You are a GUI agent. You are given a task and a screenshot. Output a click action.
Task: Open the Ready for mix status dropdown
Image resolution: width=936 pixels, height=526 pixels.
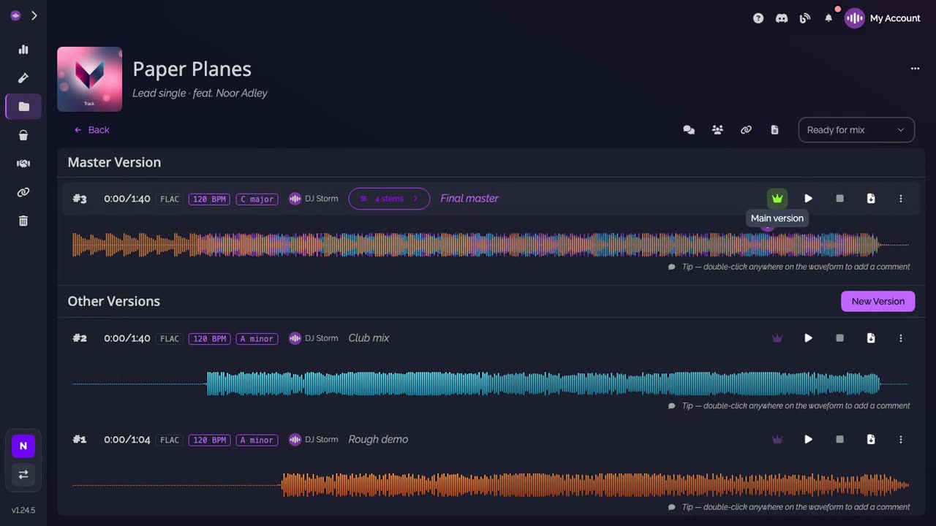pyautogui.click(x=856, y=130)
